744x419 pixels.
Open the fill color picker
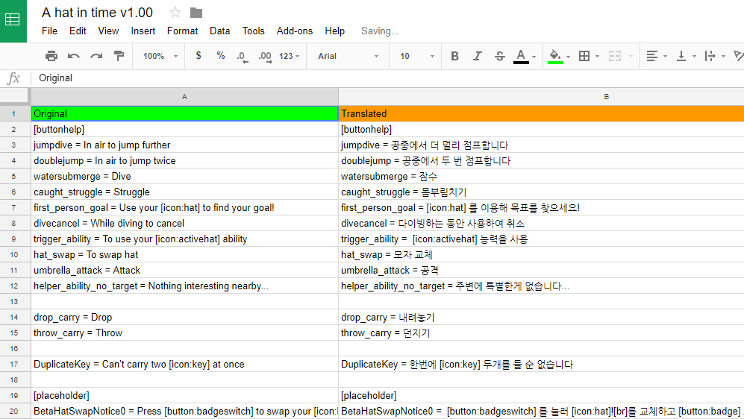pyautogui.click(x=555, y=56)
